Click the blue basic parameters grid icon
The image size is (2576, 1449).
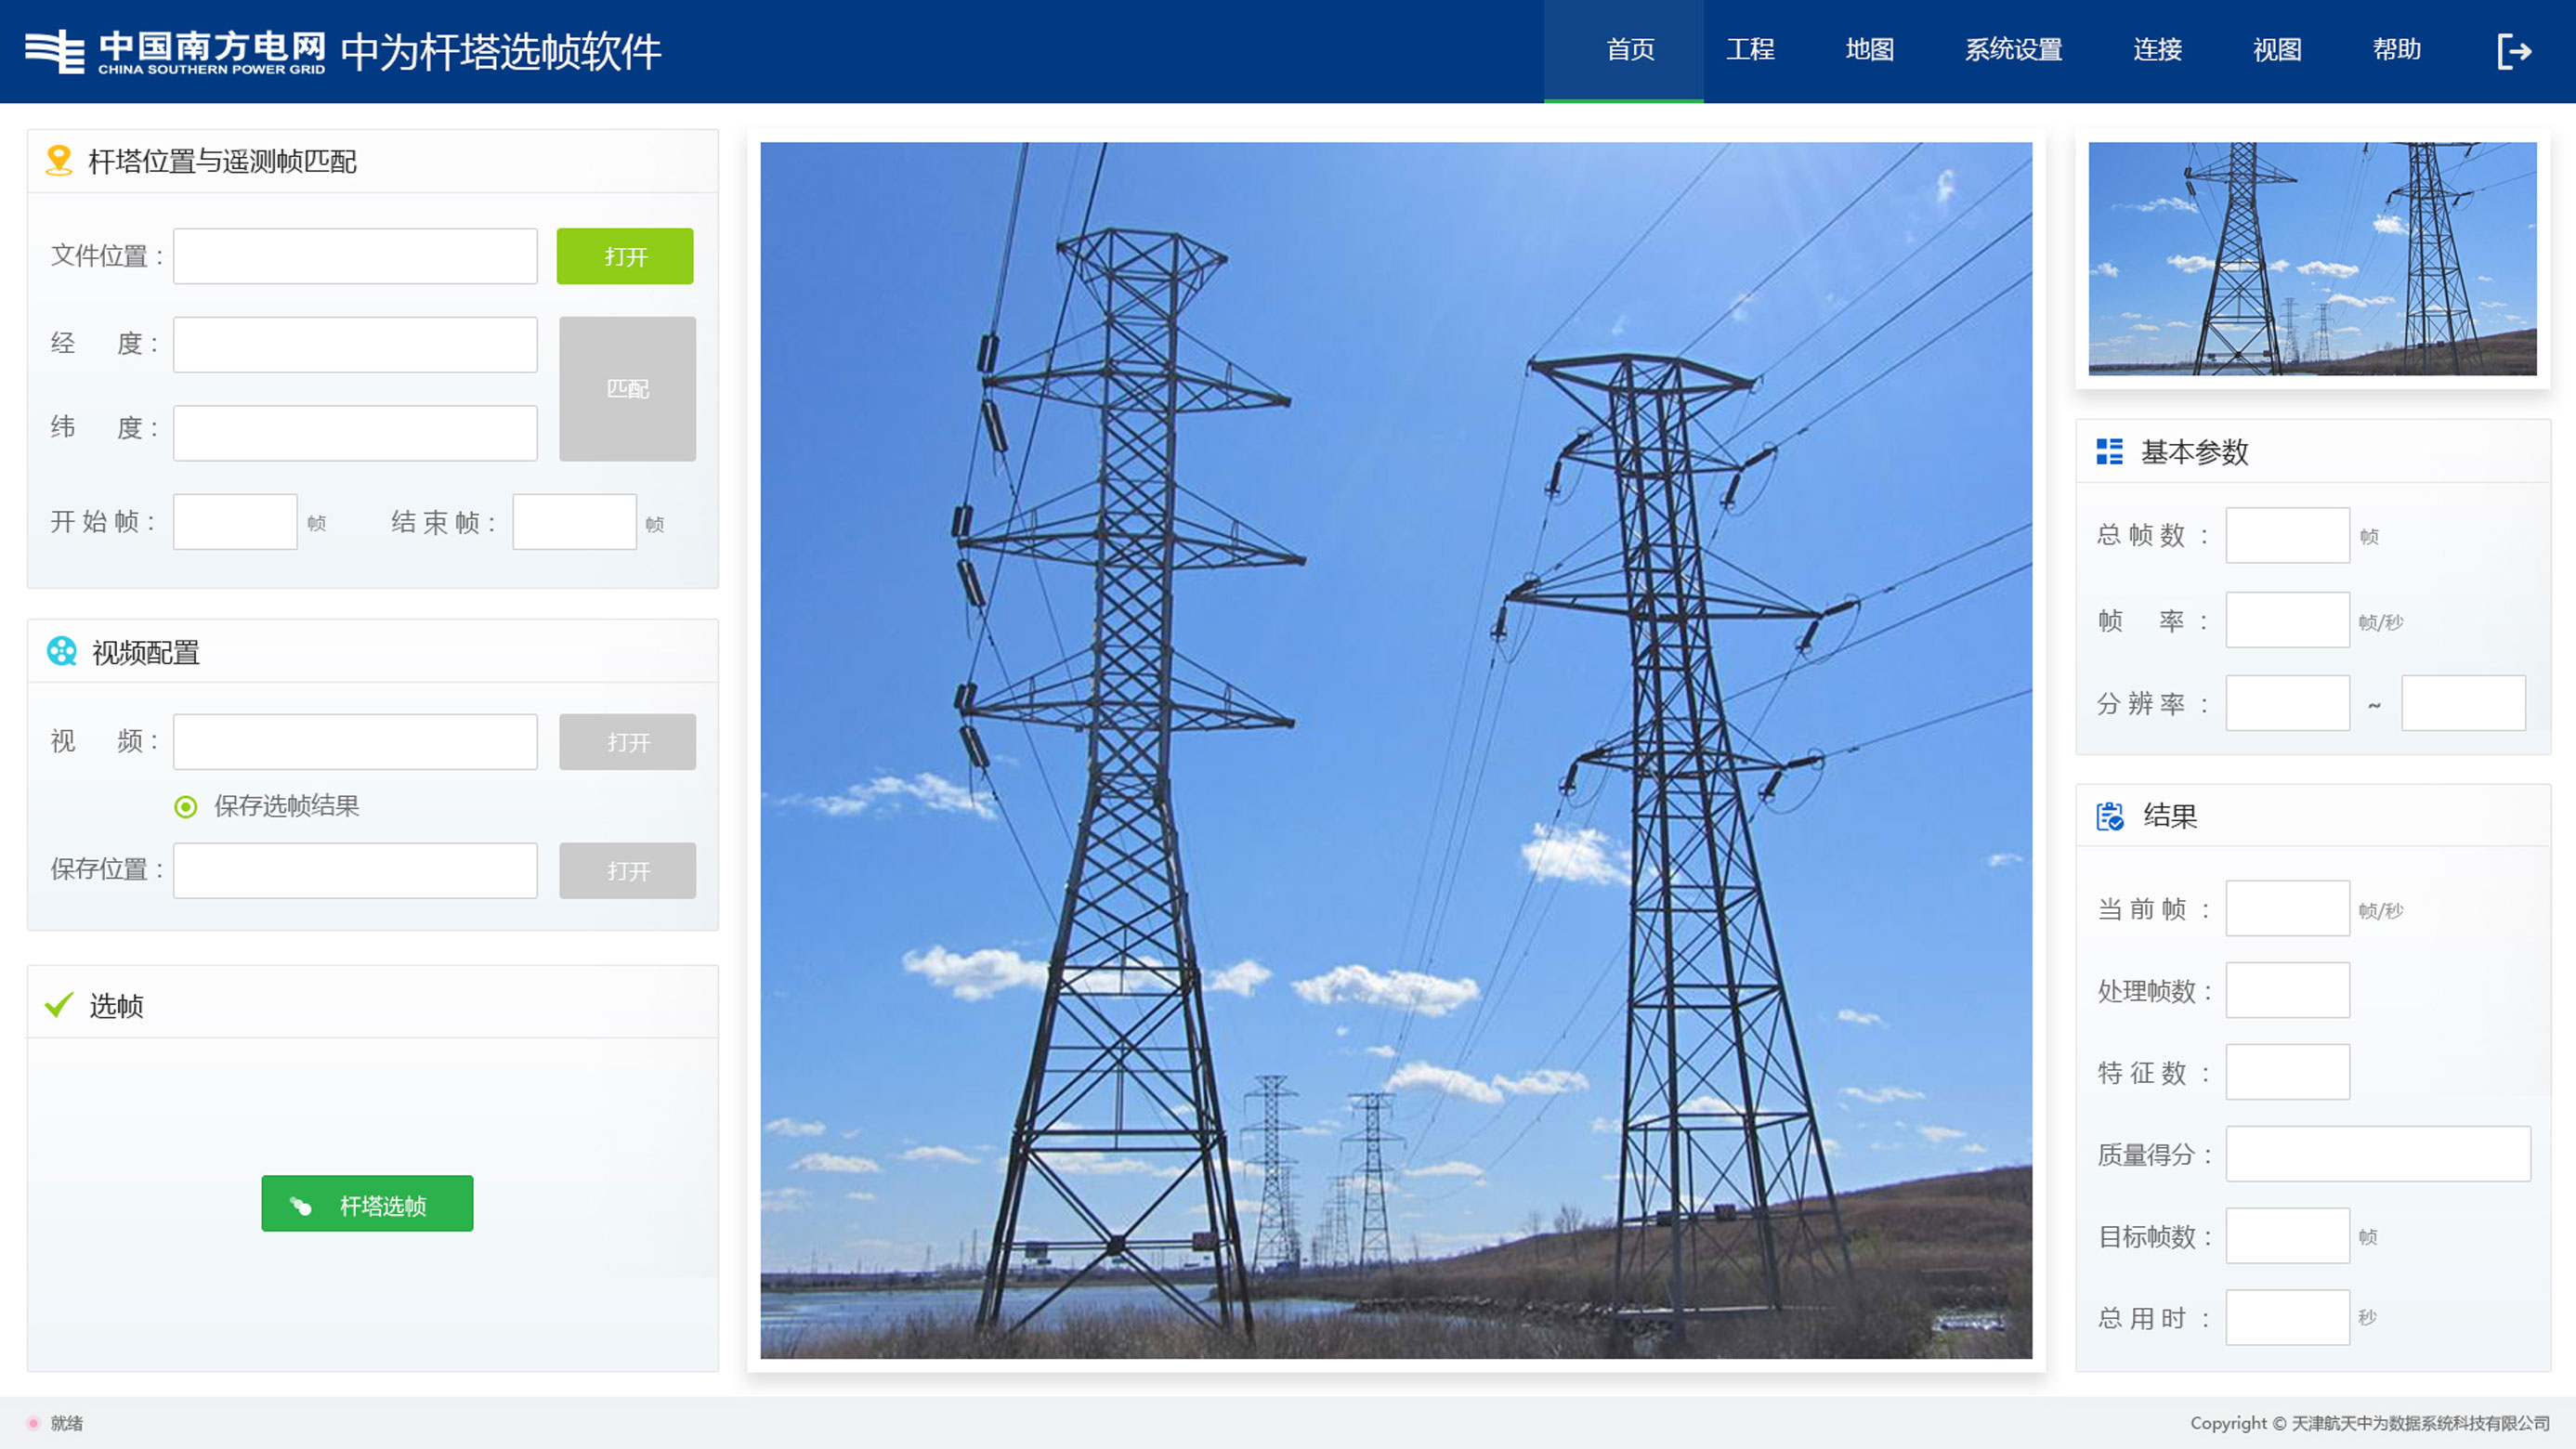pos(2109,451)
